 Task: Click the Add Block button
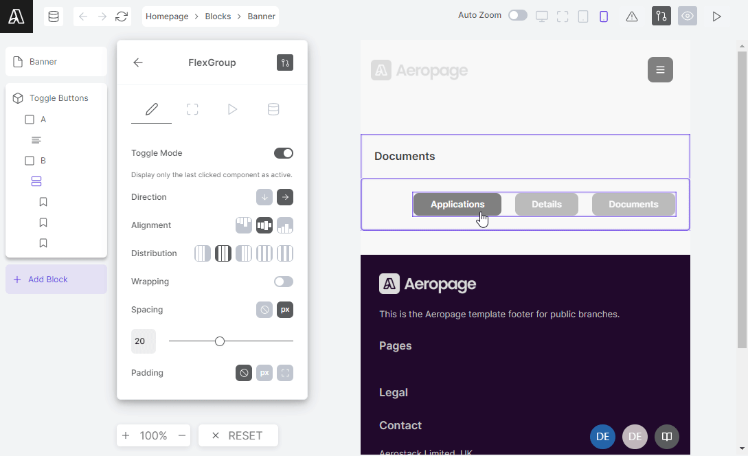(56, 279)
